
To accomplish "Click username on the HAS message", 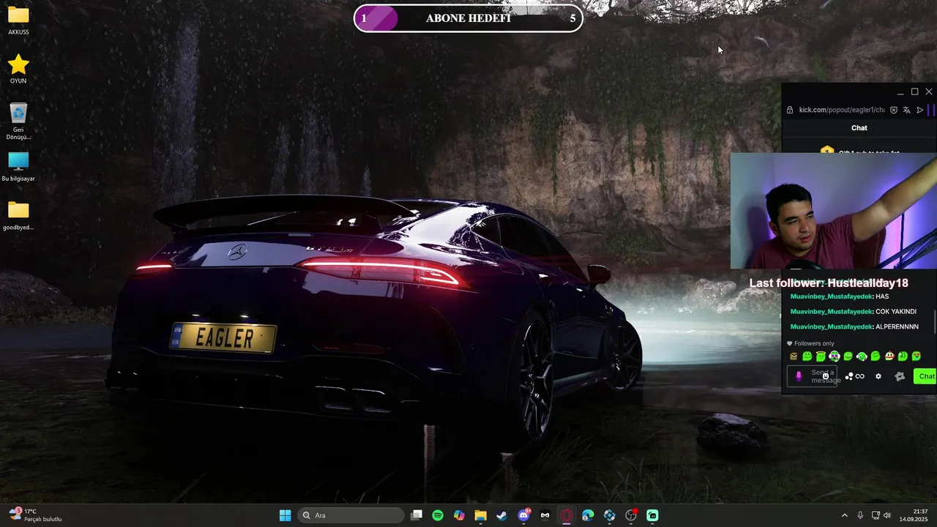I will (x=832, y=296).
